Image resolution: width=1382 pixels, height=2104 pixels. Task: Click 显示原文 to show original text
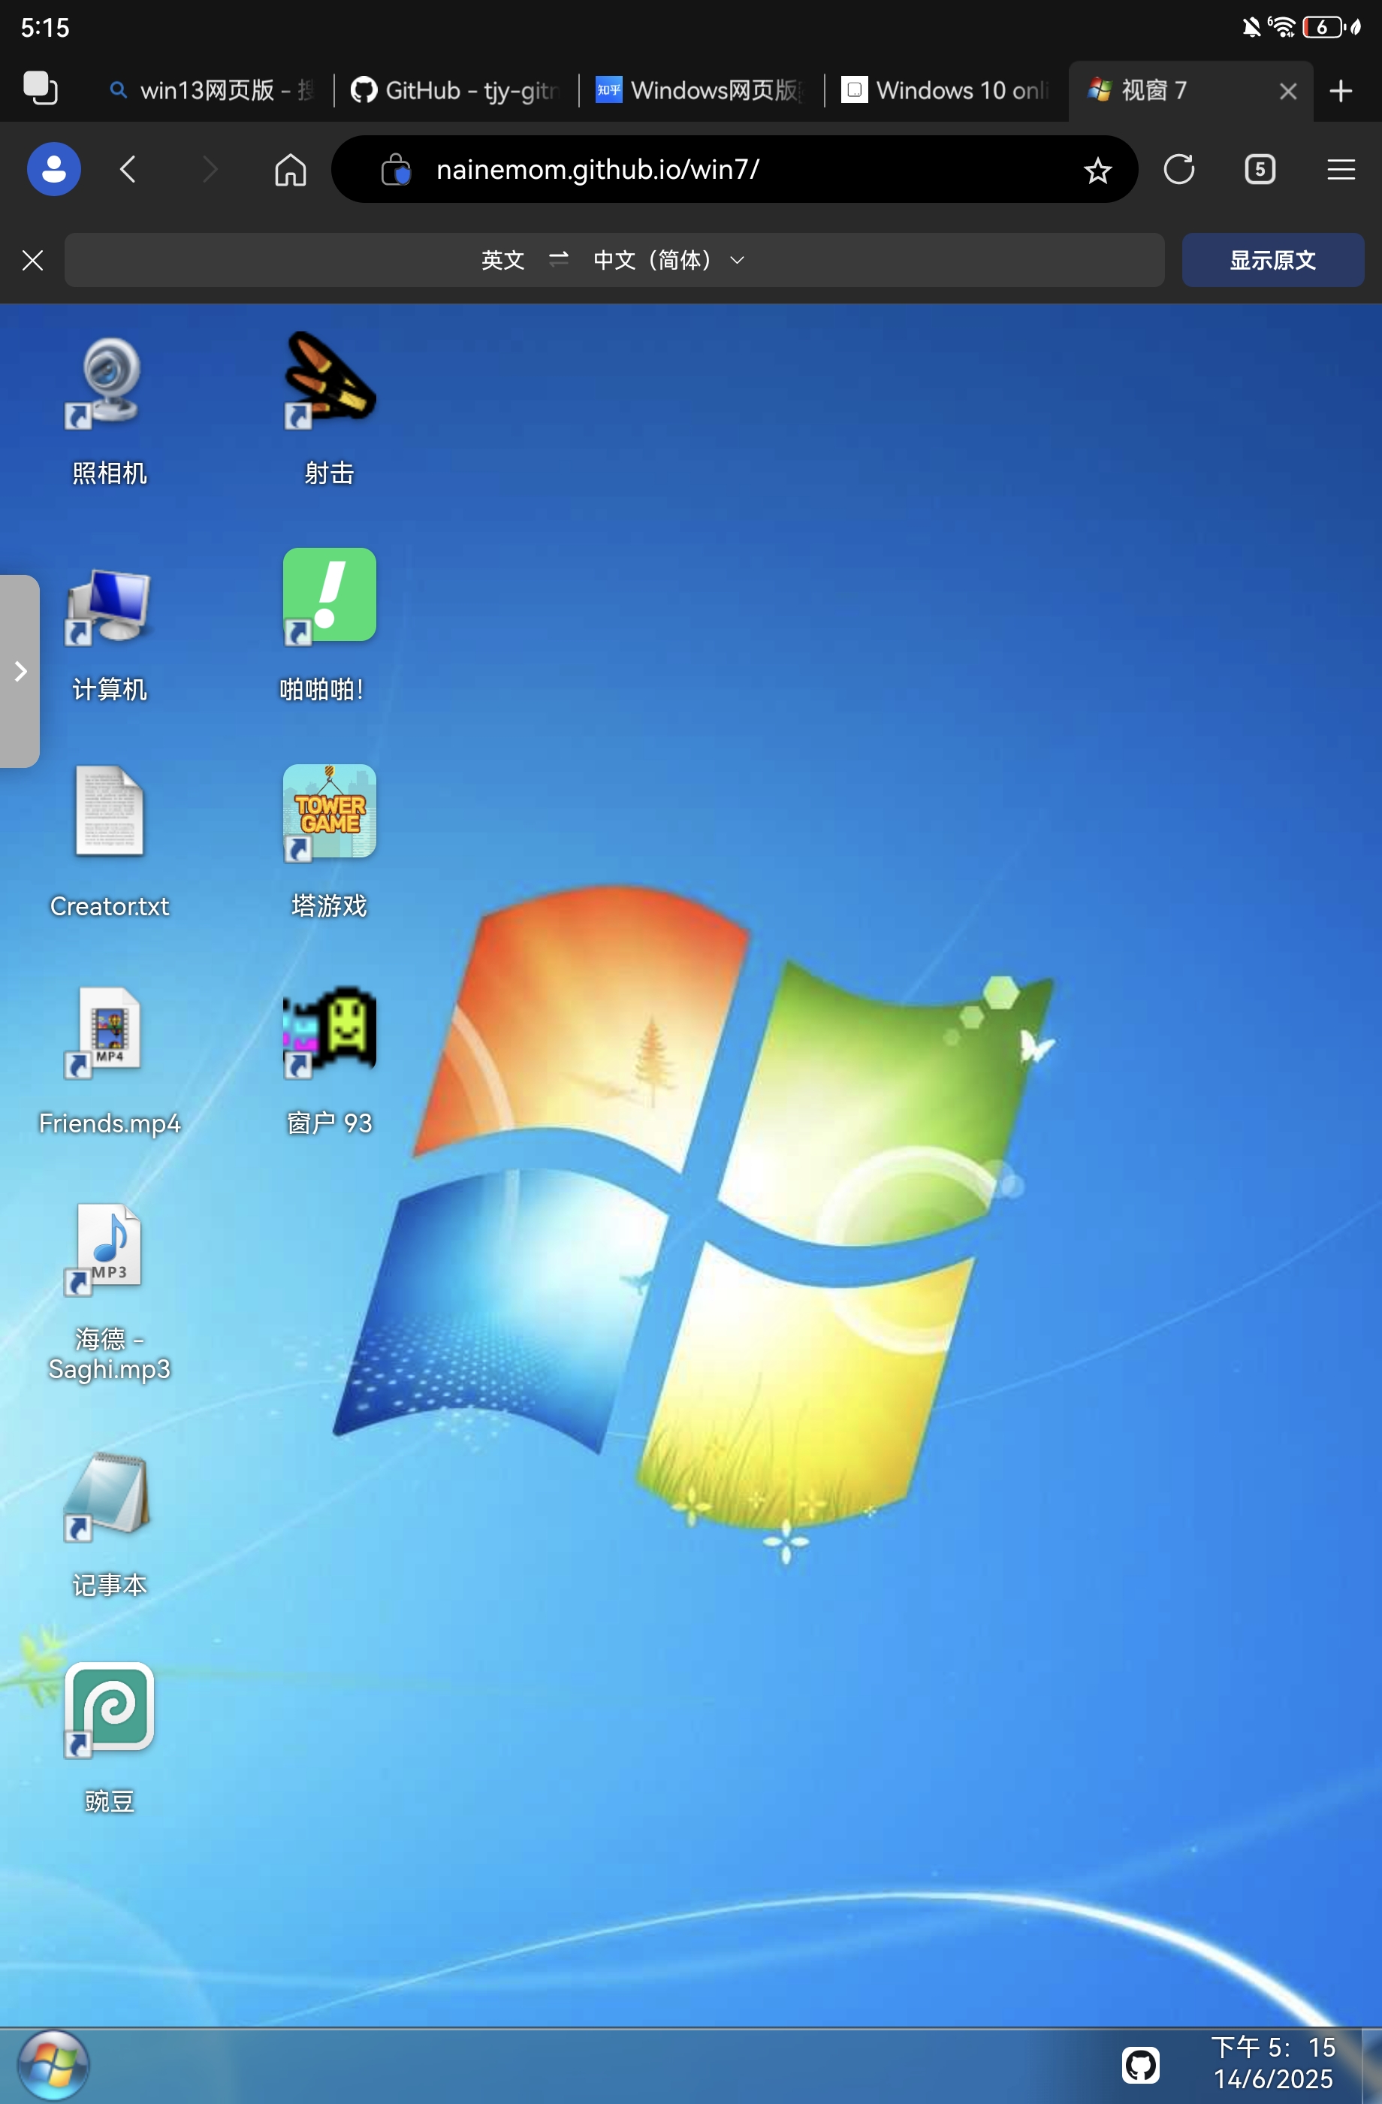(1272, 260)
